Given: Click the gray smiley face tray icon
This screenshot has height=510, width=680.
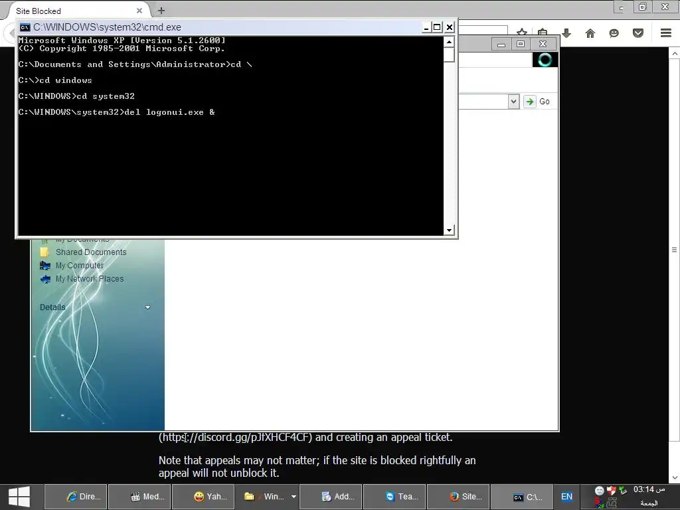Looking at the screenshot, I should pos(600,491).
